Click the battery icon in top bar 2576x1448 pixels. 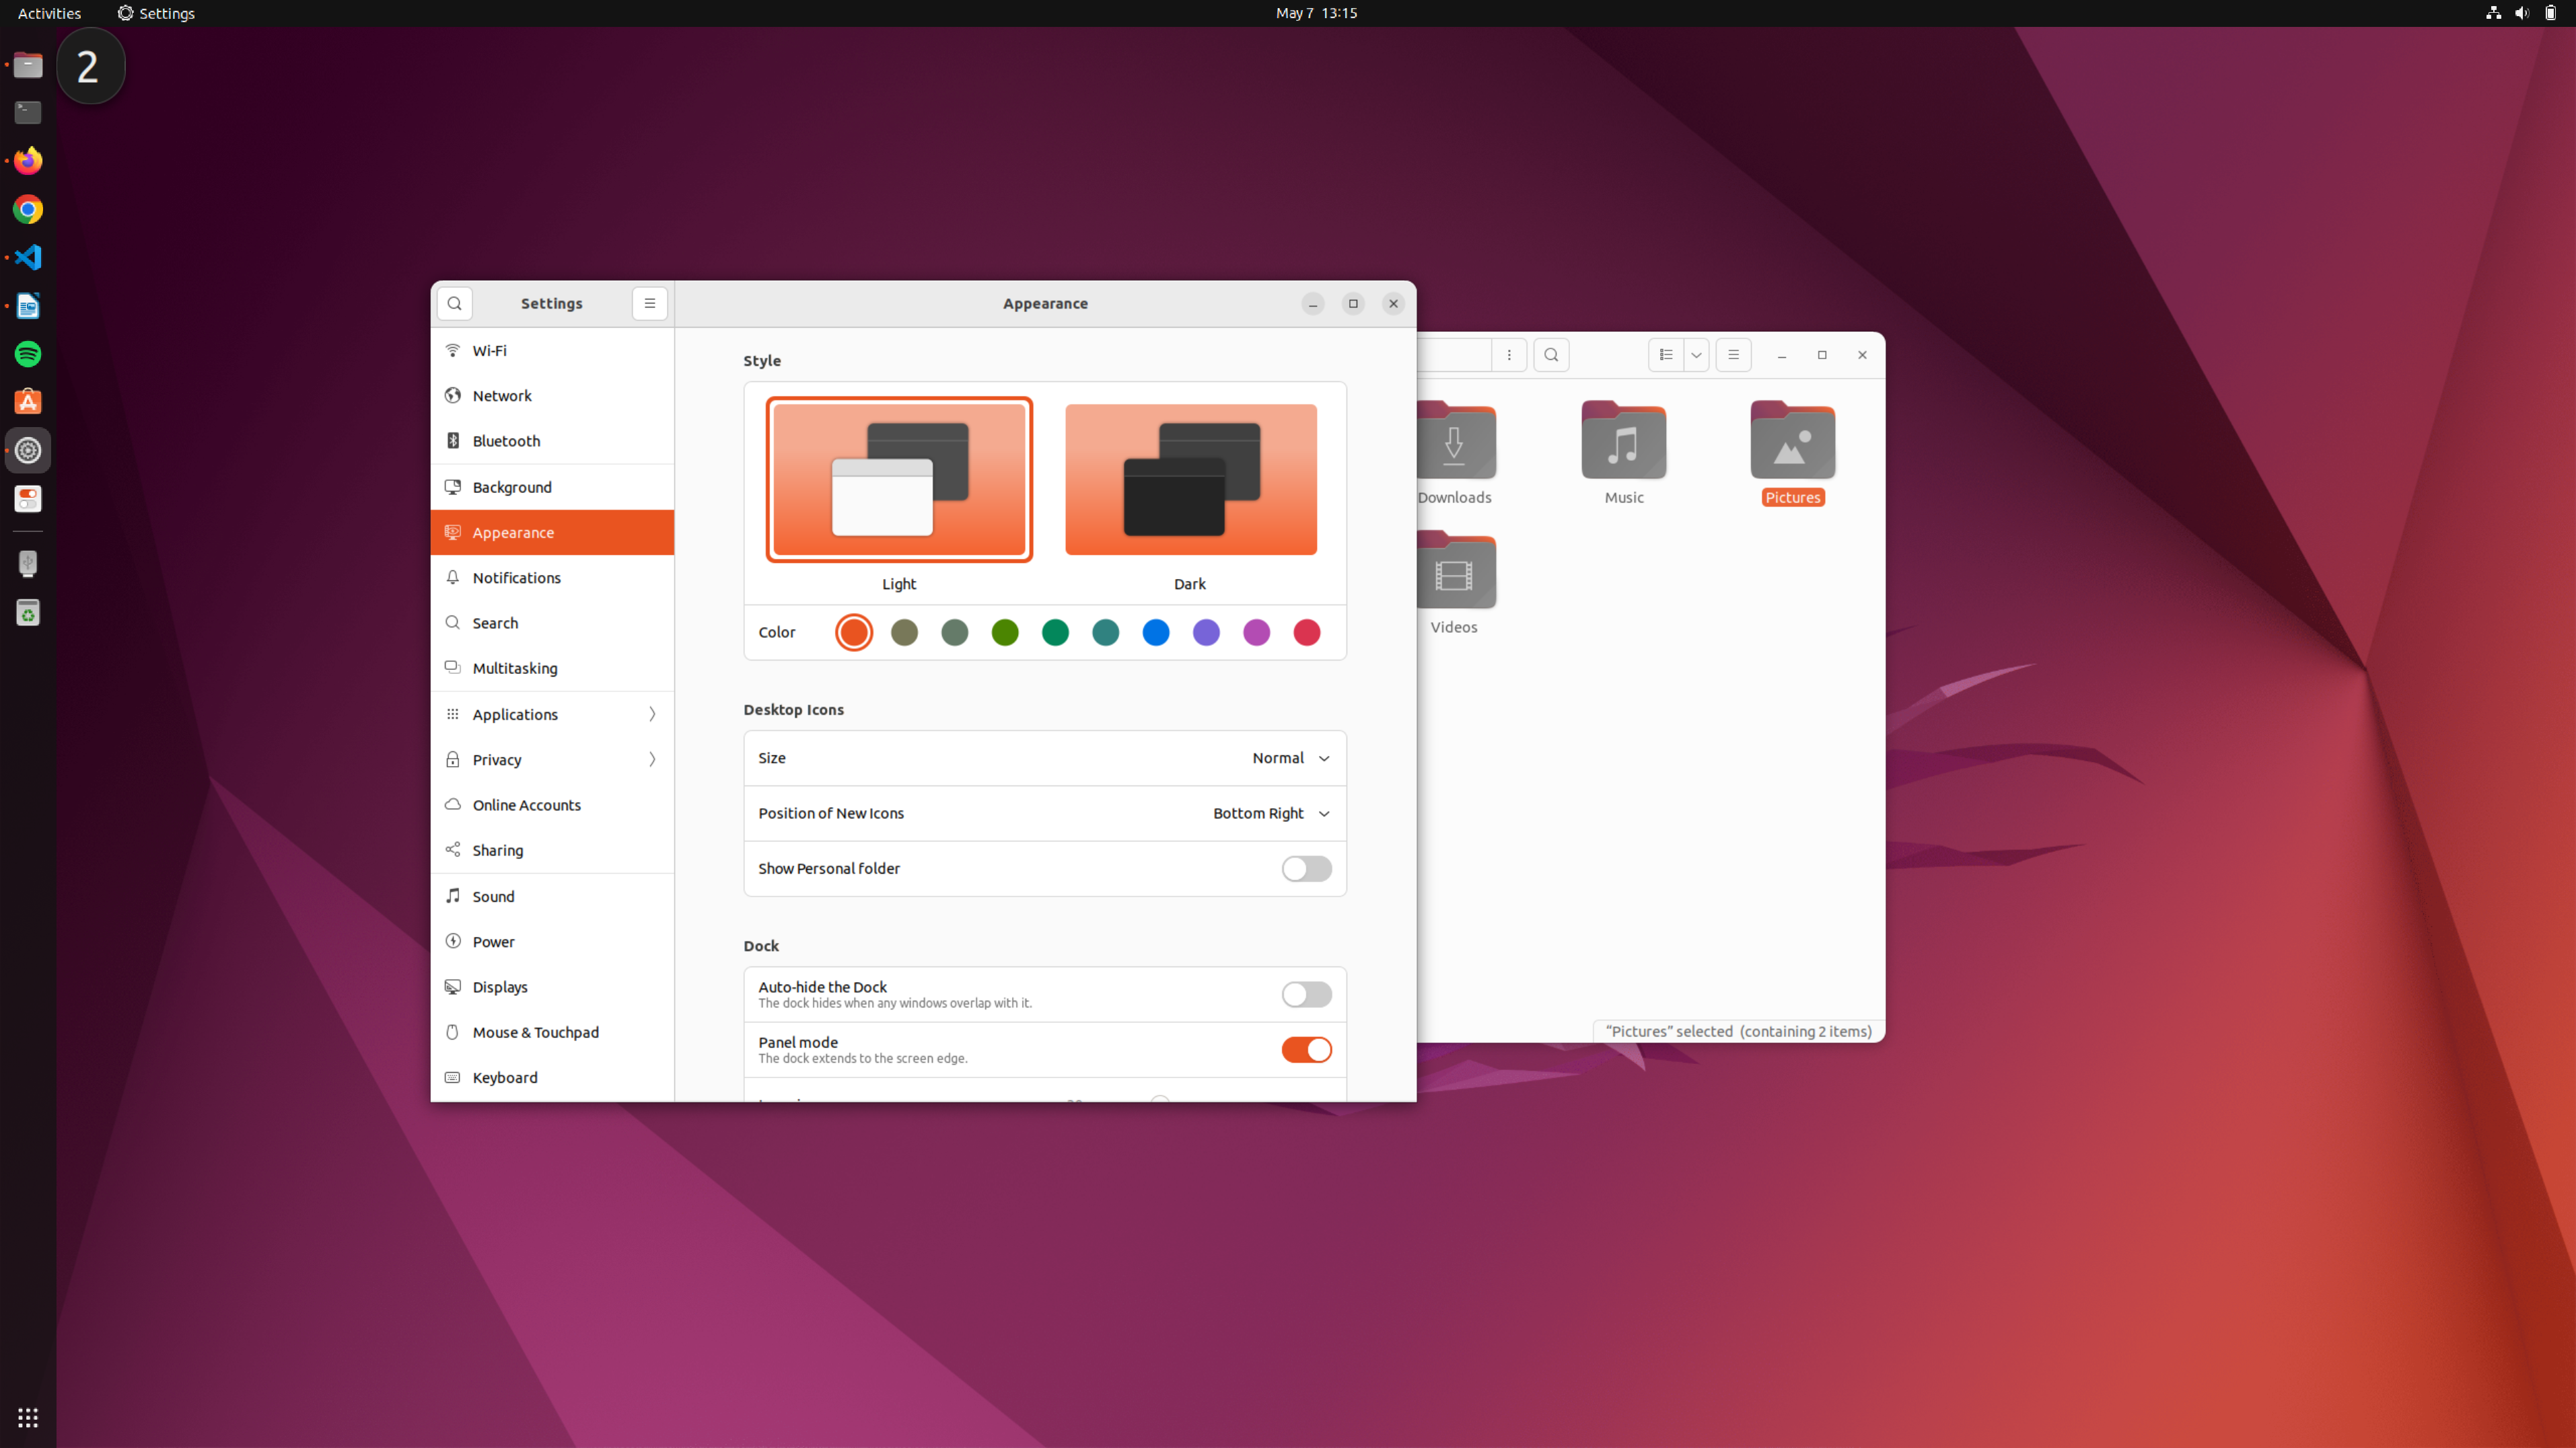click(2550, 13)
